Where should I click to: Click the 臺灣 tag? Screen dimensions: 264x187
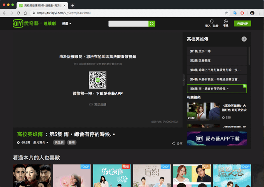pyautogui.click(x=72, y=143)
